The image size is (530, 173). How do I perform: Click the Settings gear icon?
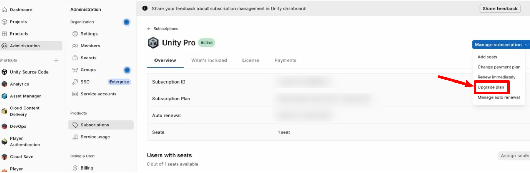(75, 34)
